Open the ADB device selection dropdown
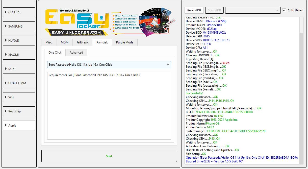The height and width of the screenshot is (169, 308). pos(253,10)
